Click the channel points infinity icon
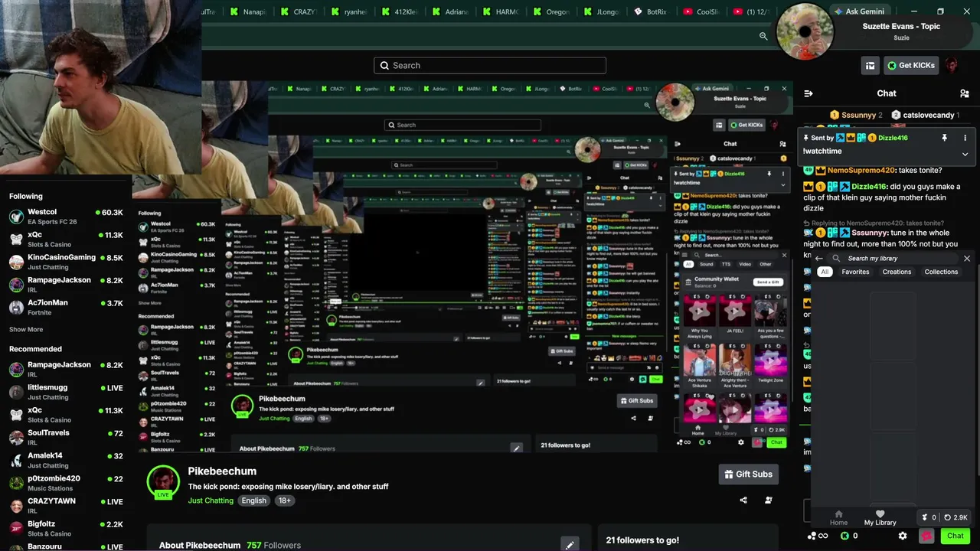Viewport: 980px width, 551px height. pyautogui.click(x=818, y=536)
